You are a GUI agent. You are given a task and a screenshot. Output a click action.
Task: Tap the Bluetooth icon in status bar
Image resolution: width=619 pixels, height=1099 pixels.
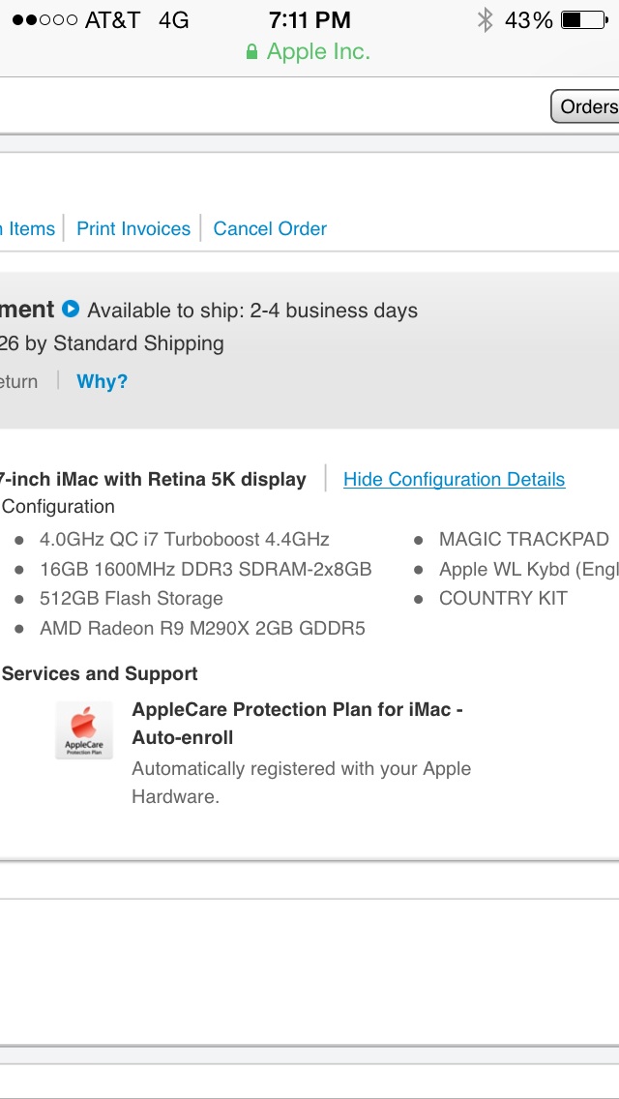click(485, 19)
